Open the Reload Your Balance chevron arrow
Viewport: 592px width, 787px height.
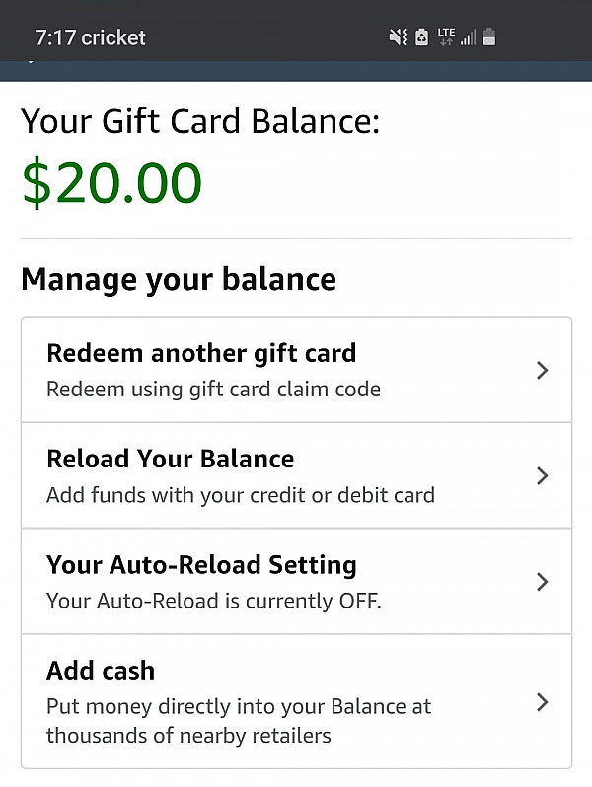tap(542, 476)
